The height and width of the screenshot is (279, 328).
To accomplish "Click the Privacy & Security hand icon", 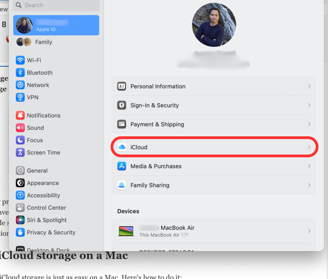I will [x=20, y=233].
